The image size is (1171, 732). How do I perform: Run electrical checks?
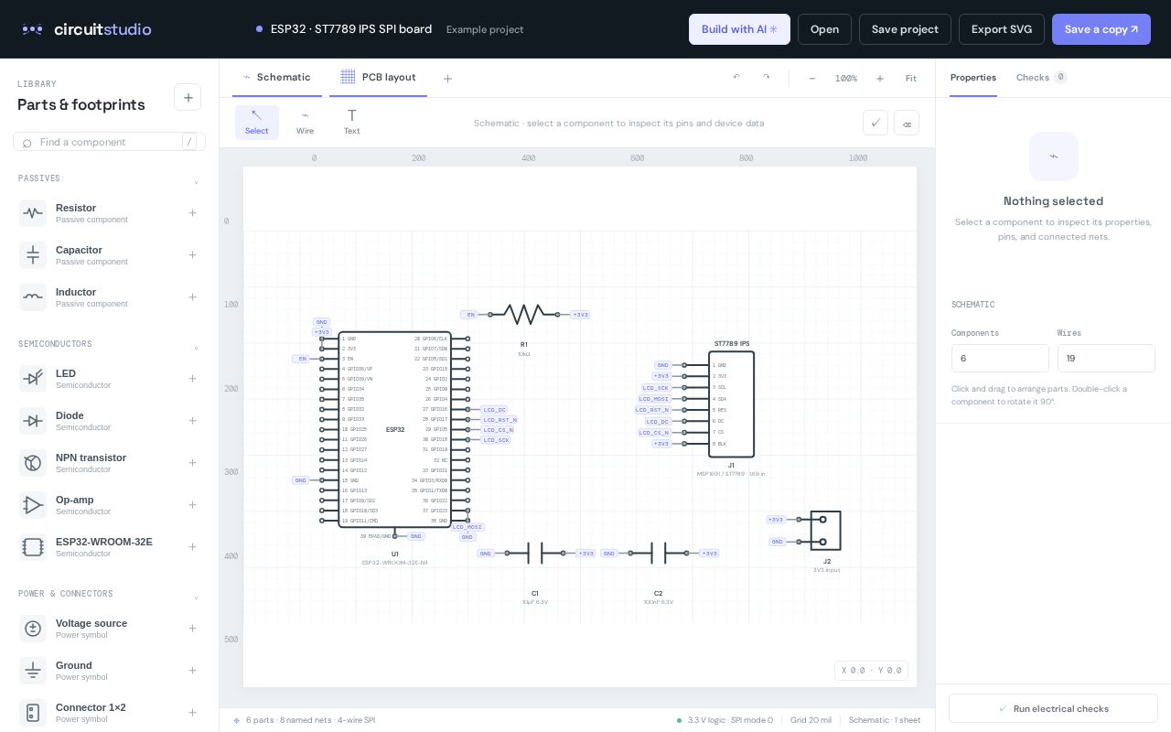click(1053, 708)
